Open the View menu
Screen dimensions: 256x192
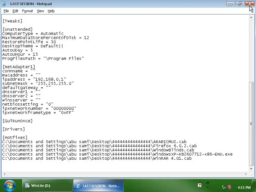40,11
